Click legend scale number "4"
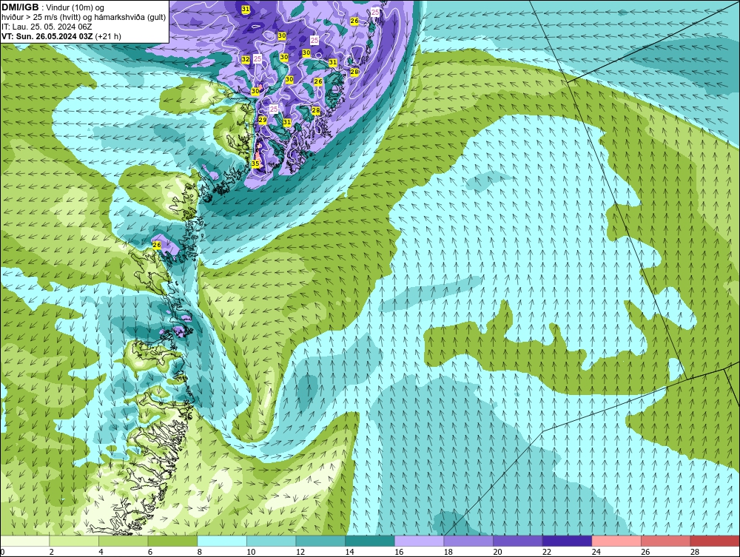The width and height of the screenshot is (740, 557). pos(101,552)
